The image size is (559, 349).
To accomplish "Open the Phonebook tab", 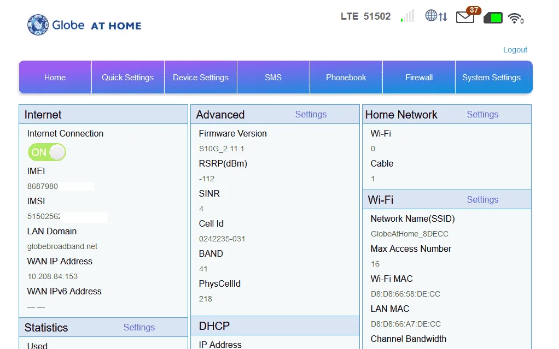I will (346, 77).
